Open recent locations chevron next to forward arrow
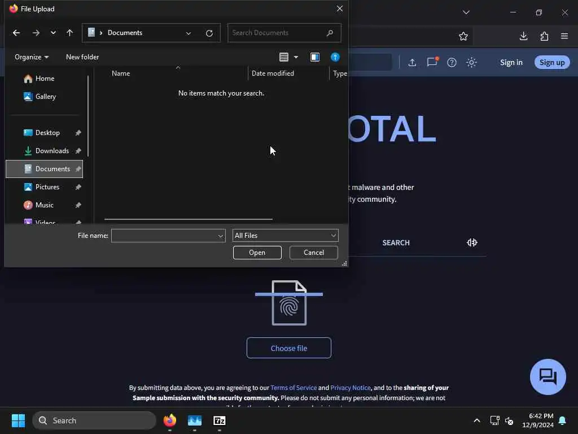Image resolution: width=578 pixels, height=434 pixels. click(53, 33)
